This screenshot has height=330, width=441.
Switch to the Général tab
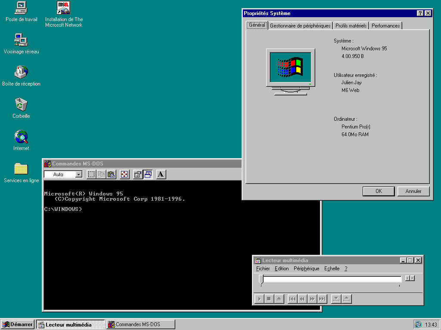click(x=257, y=25)
